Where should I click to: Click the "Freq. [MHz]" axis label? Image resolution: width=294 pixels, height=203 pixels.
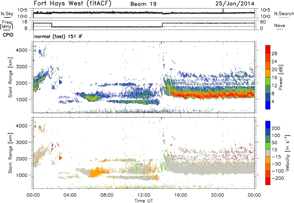point(7,25)
